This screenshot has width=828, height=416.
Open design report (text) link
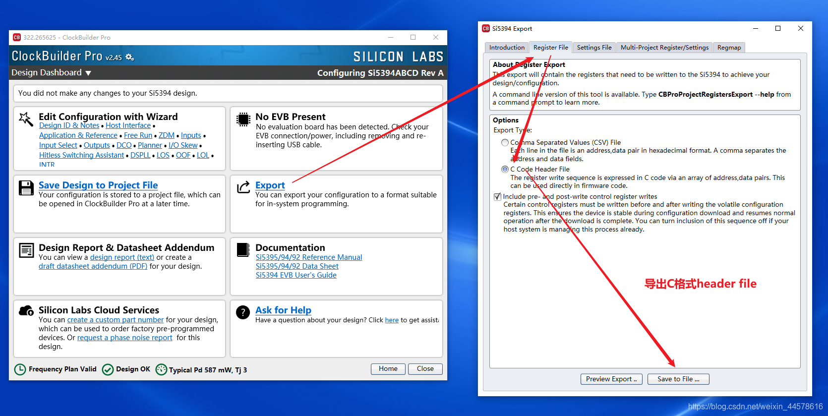[122, 257]
